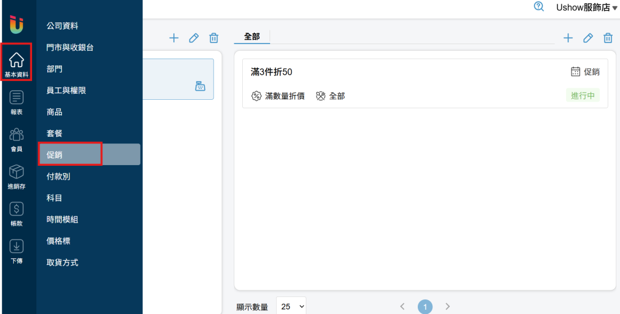
Task: Open the 報表 reports section
Action: pos(16,102)
